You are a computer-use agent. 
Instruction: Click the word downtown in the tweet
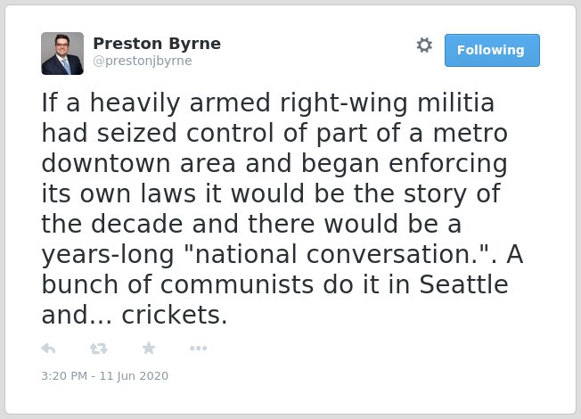[x=106, y=163]
